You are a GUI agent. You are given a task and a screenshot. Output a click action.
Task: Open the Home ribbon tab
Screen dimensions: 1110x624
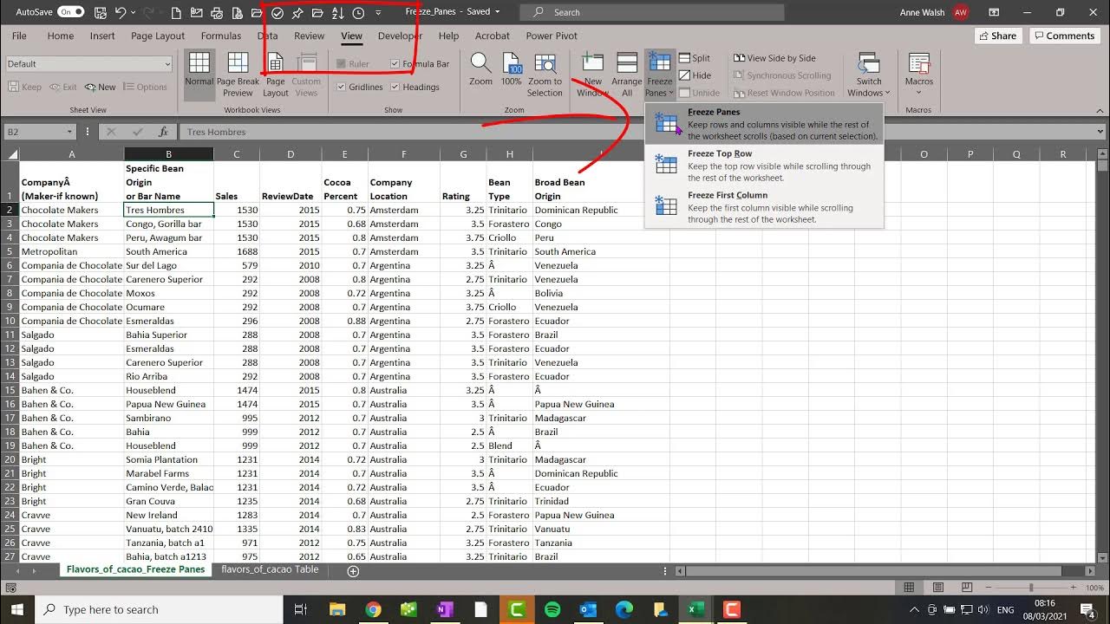click(x=61, y=36)
